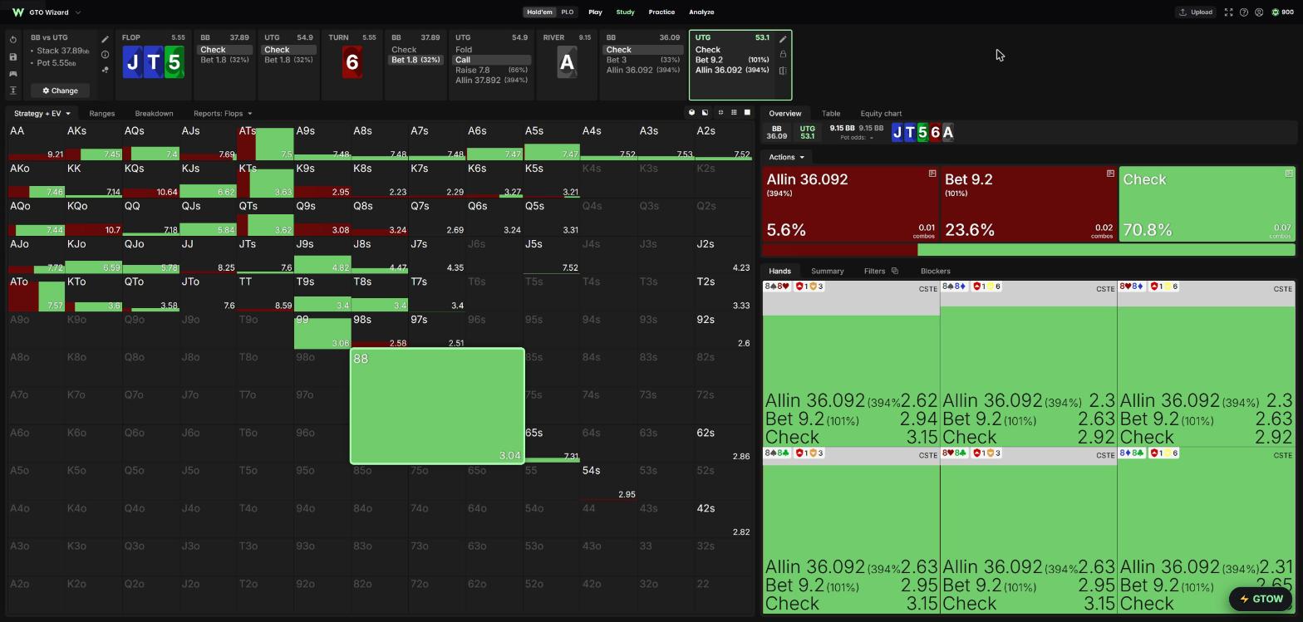Image resolution: width=1303 pixels, height=622 pixels.
Task: Click the reset spot icon in left sidebar
Action: [x=13, y=40]
